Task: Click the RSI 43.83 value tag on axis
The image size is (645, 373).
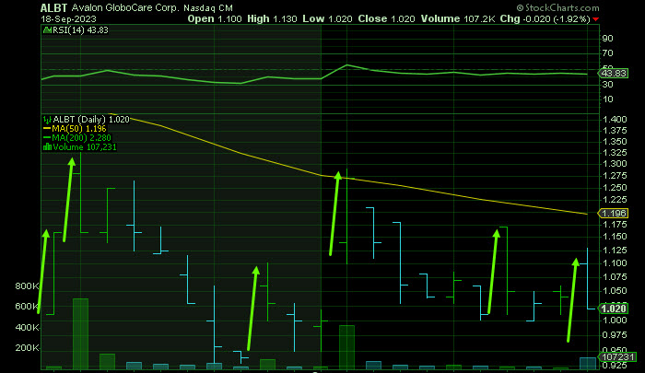Action: tap(613, 73)
